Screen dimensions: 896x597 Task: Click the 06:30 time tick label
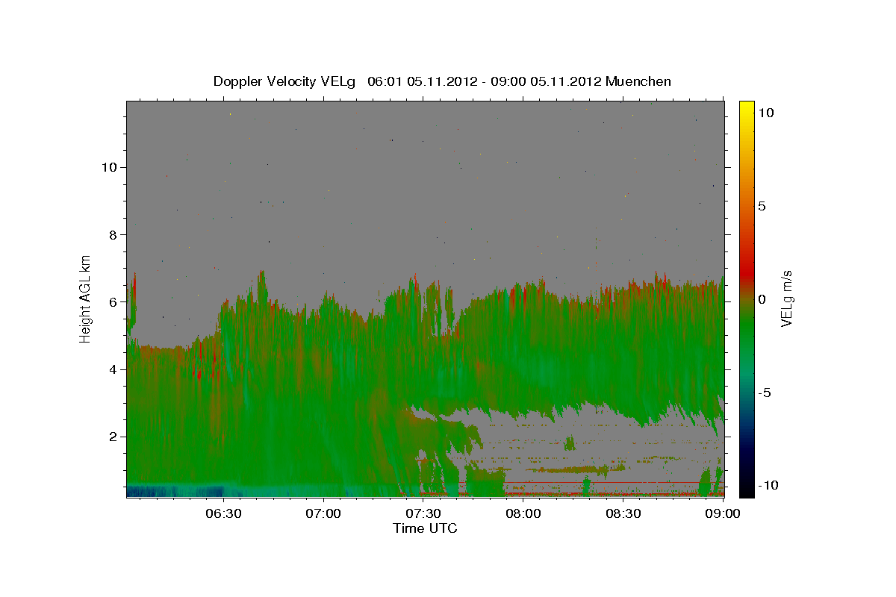tap(223, 513)
